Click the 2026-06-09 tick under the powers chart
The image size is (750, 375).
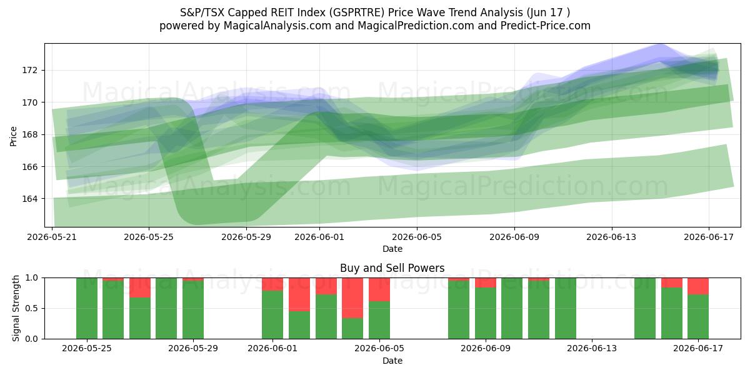point(485,349)
